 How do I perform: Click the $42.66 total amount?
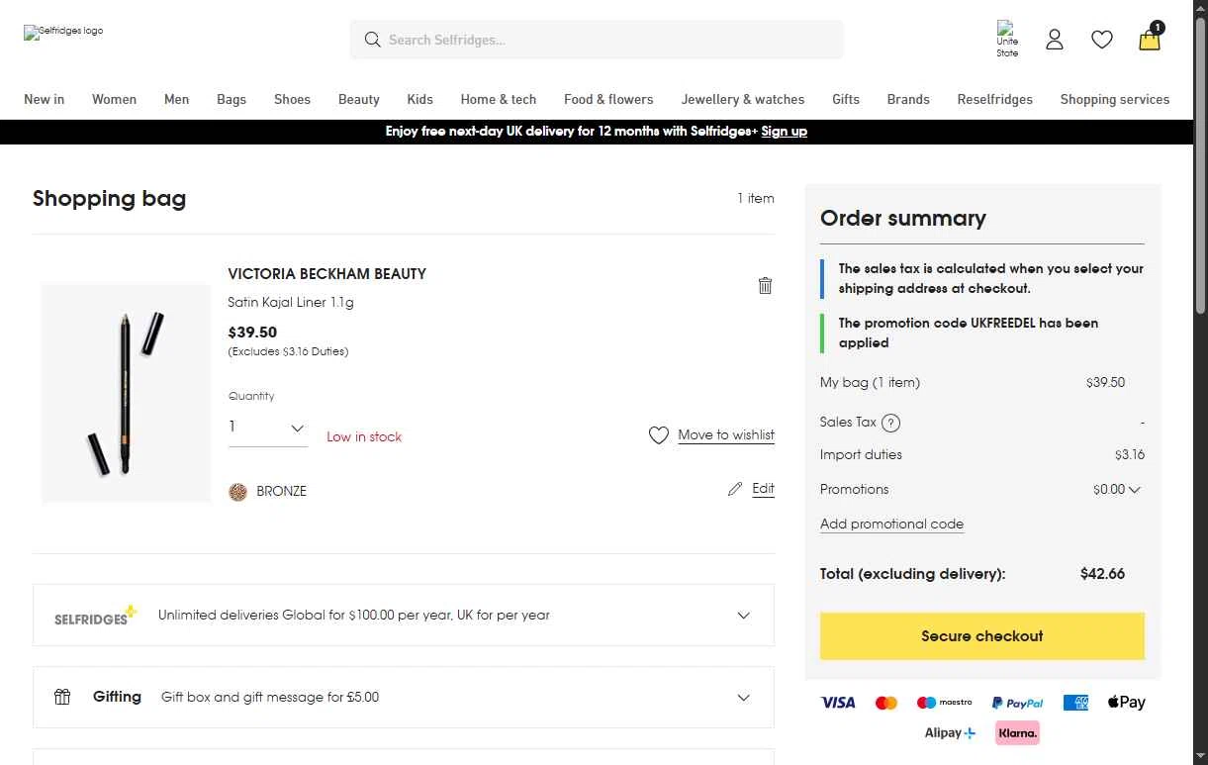click(x=1102, y=574)
